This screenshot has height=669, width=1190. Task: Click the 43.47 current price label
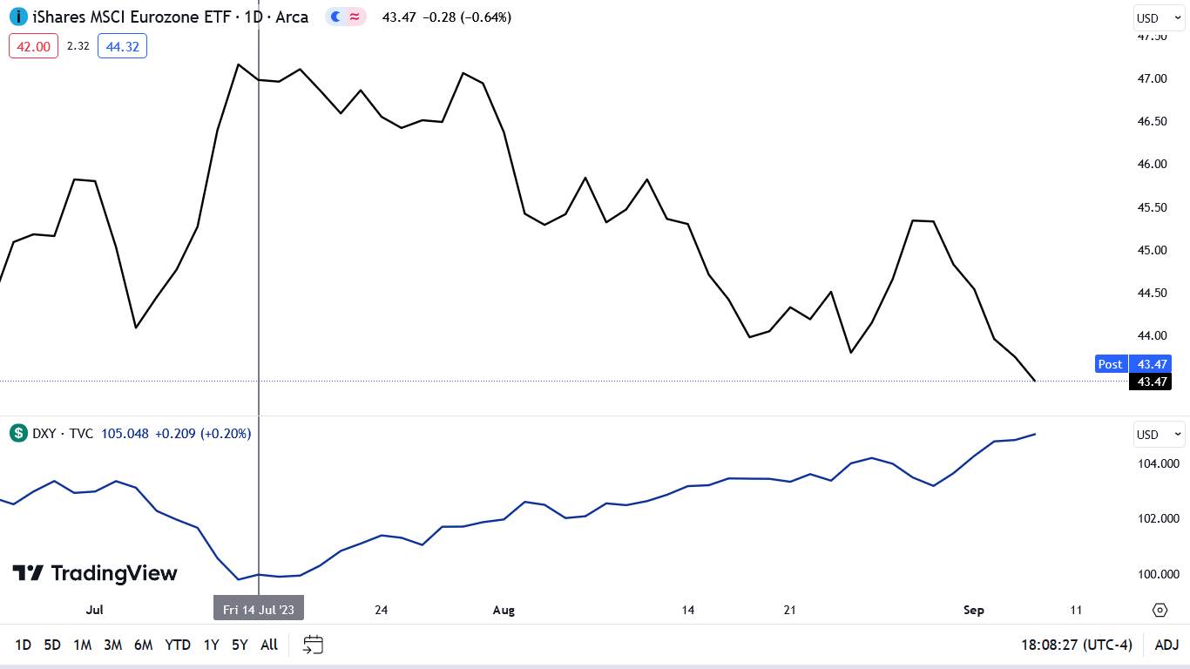[x=1150, y=382]
